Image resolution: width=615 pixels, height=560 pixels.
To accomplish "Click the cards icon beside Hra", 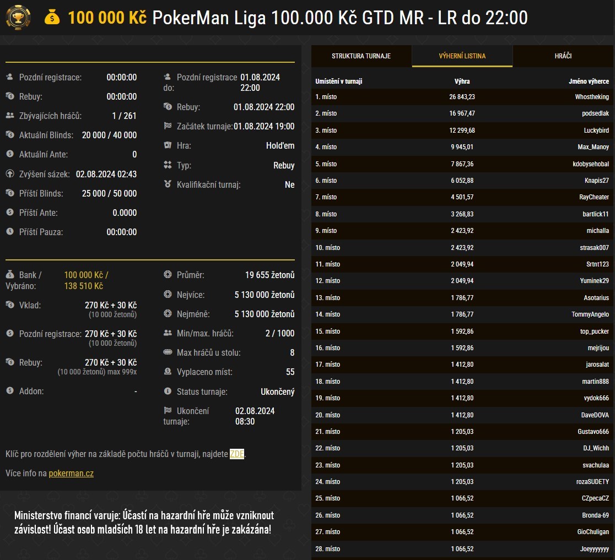I will pyautogui.click(x=168, y=145).
